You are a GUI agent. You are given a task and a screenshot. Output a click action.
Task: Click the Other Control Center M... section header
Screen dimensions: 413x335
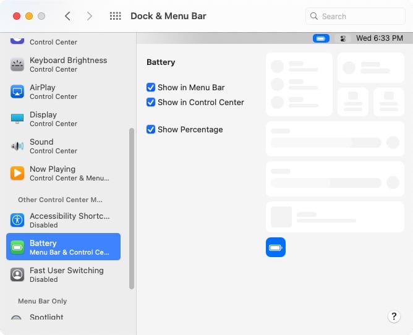click(x=61, y=200)
